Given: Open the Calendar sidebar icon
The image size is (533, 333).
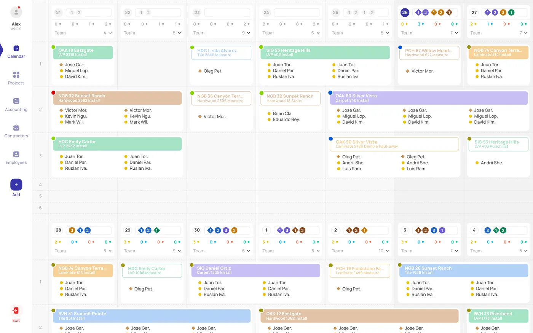Looking at the screenshot, I should coord(16,48).
